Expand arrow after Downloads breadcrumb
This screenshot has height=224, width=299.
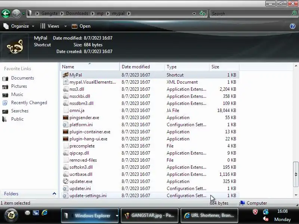click(92, 13)
